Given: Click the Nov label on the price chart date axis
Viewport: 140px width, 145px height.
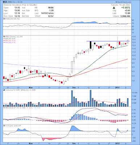Looking at the screenshot, I should (x=30, y=87).
